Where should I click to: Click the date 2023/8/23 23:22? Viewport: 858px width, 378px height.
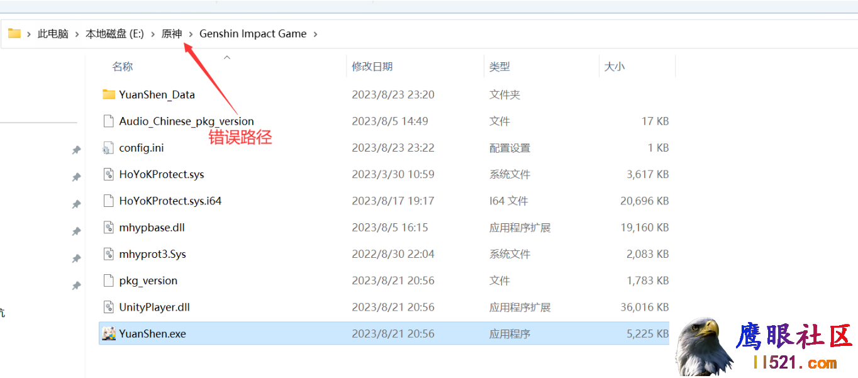point(393,148)
